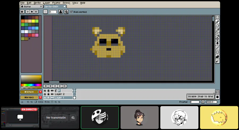239x130 pixels.
Task: Select the contour blob tool
Action: [217, 57]
